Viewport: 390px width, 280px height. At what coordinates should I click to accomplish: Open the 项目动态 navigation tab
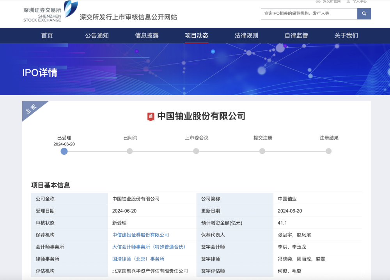point(197,35)
